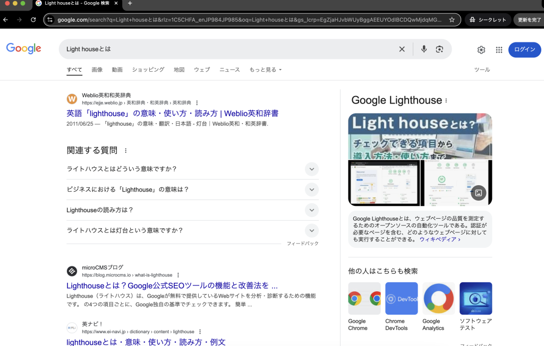Open quick settings gear icon
Image resolution: width=544 pixels, height=346 pixels.
click(x=481, y=50)
